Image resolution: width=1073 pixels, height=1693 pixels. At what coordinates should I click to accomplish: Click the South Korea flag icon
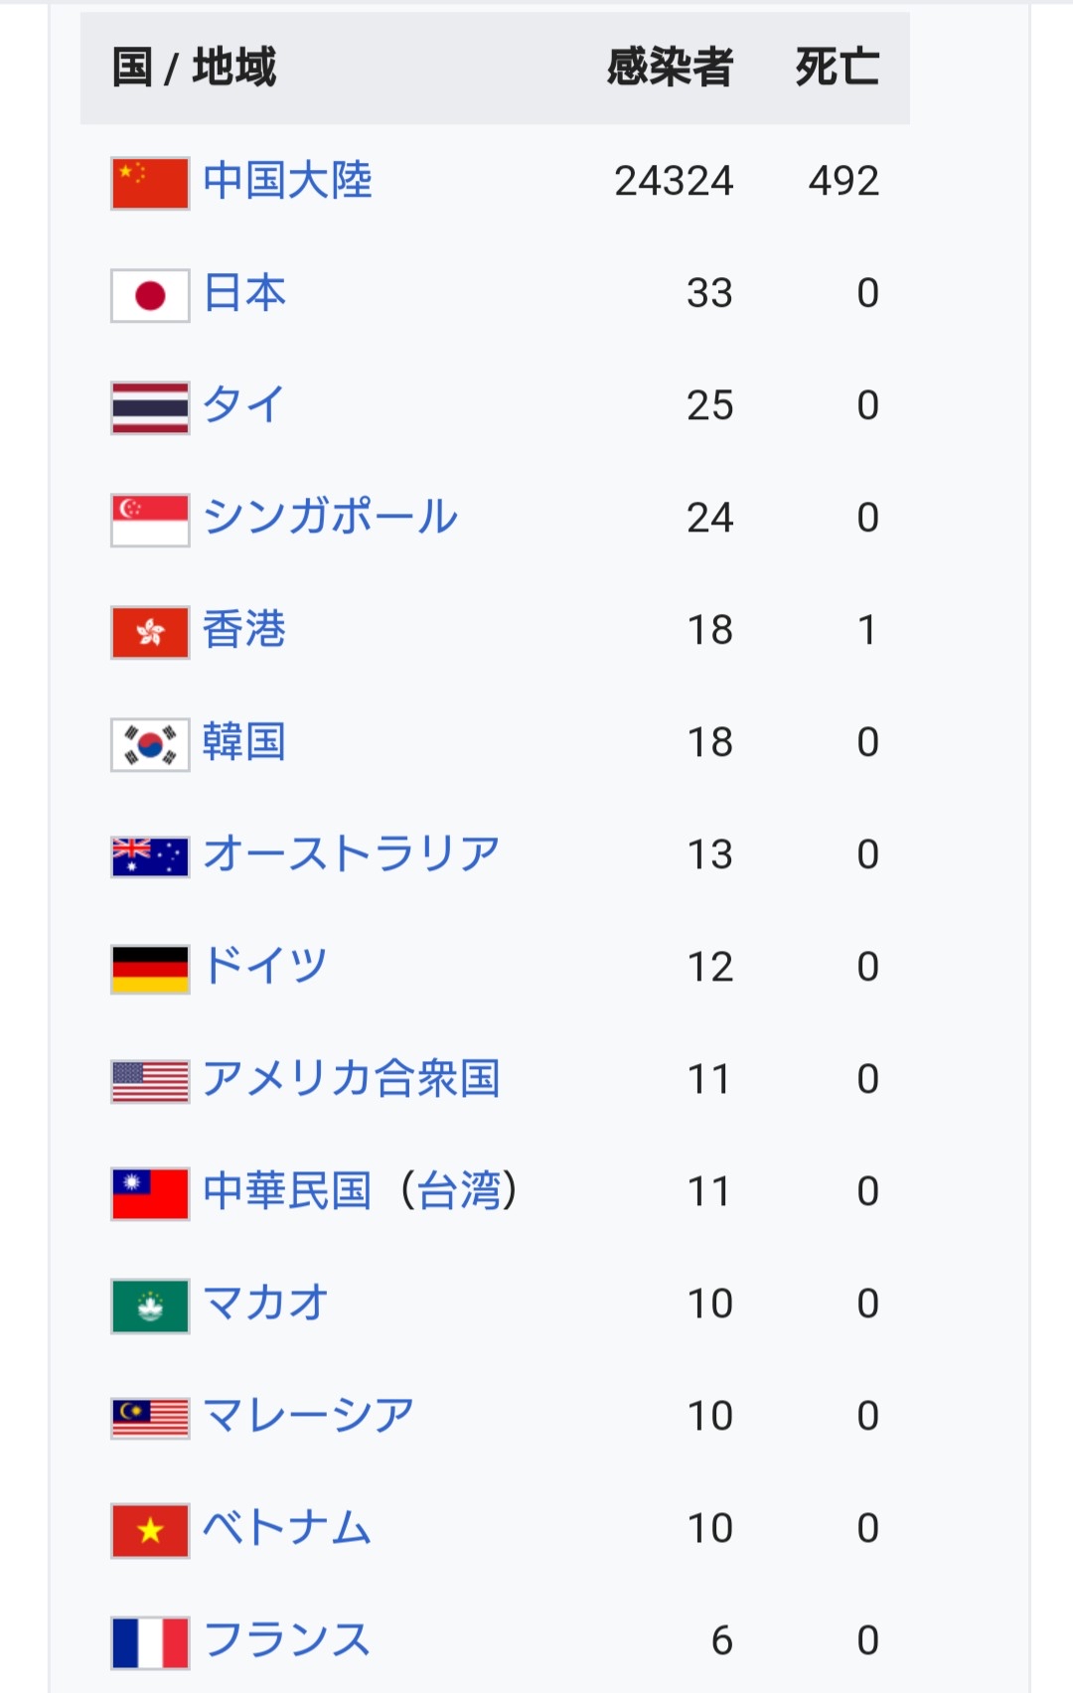pyautogui.click(x=150, y=745)
